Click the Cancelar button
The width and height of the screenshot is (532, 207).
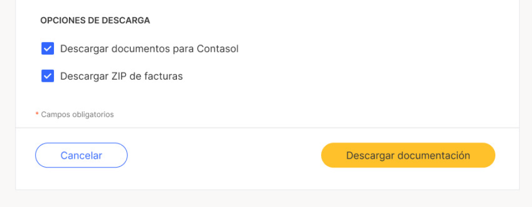pos(81,155)
